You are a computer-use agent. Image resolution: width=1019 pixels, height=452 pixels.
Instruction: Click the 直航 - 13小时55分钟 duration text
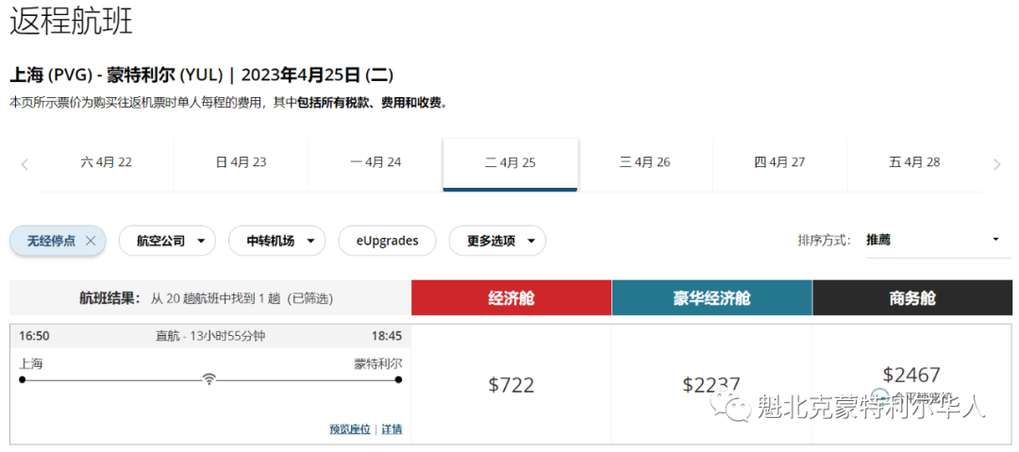[210, 336]
